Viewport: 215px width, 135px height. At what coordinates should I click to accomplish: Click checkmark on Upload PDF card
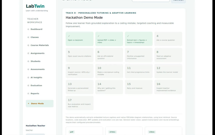tap(98, 36)
